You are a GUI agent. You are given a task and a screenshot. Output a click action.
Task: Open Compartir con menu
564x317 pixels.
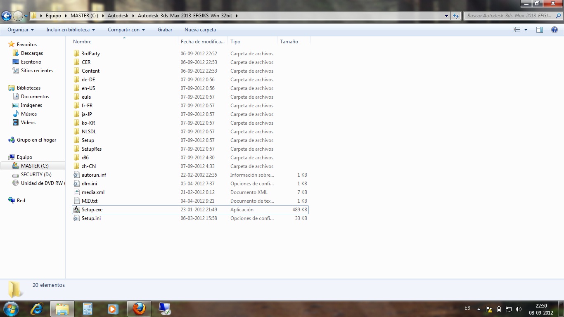point(126,30)
